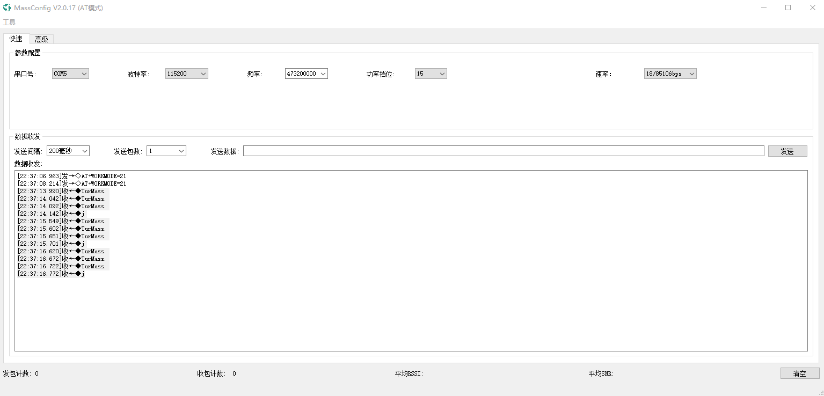Viewport: 824px width, 396px height.
Task: Expand the 发送包数 packet count dropdown
Action: (166, 151)
